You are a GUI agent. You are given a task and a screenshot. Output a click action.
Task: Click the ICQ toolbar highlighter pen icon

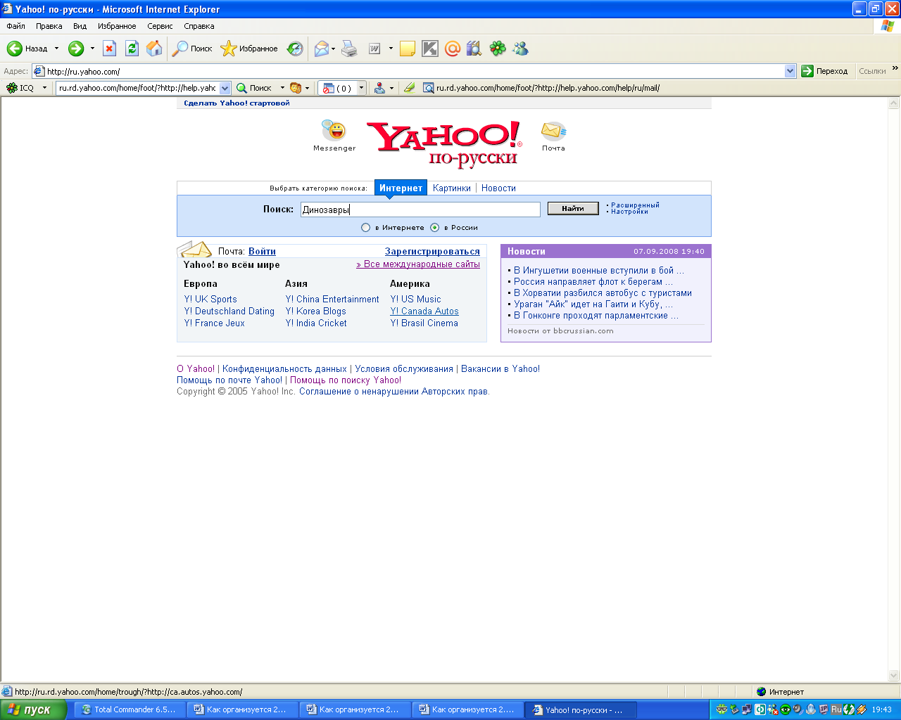coord(410,88)
